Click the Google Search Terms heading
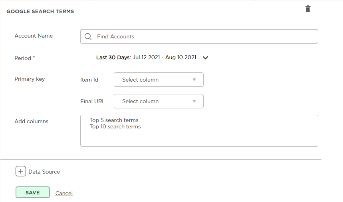Screen dimensions: 343x202 click(40, 11)
